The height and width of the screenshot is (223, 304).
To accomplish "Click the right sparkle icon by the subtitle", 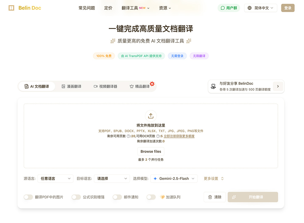I will tap(189, 41).
